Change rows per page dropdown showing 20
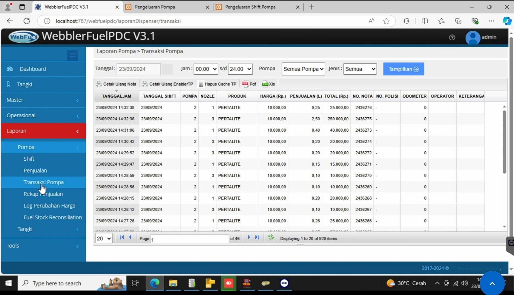Screen dimensions: 514x295 [x=104, y=238]
